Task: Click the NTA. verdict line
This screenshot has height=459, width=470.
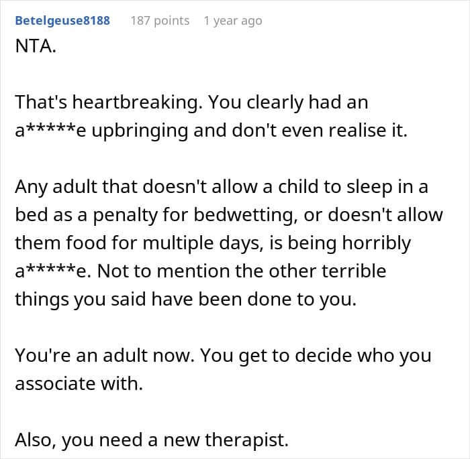Action: click(36, 46)
